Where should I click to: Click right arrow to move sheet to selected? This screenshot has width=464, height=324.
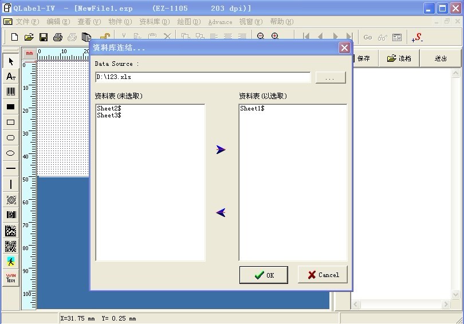tap(221, 149)
